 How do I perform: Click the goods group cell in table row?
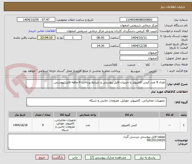point(65,125)
